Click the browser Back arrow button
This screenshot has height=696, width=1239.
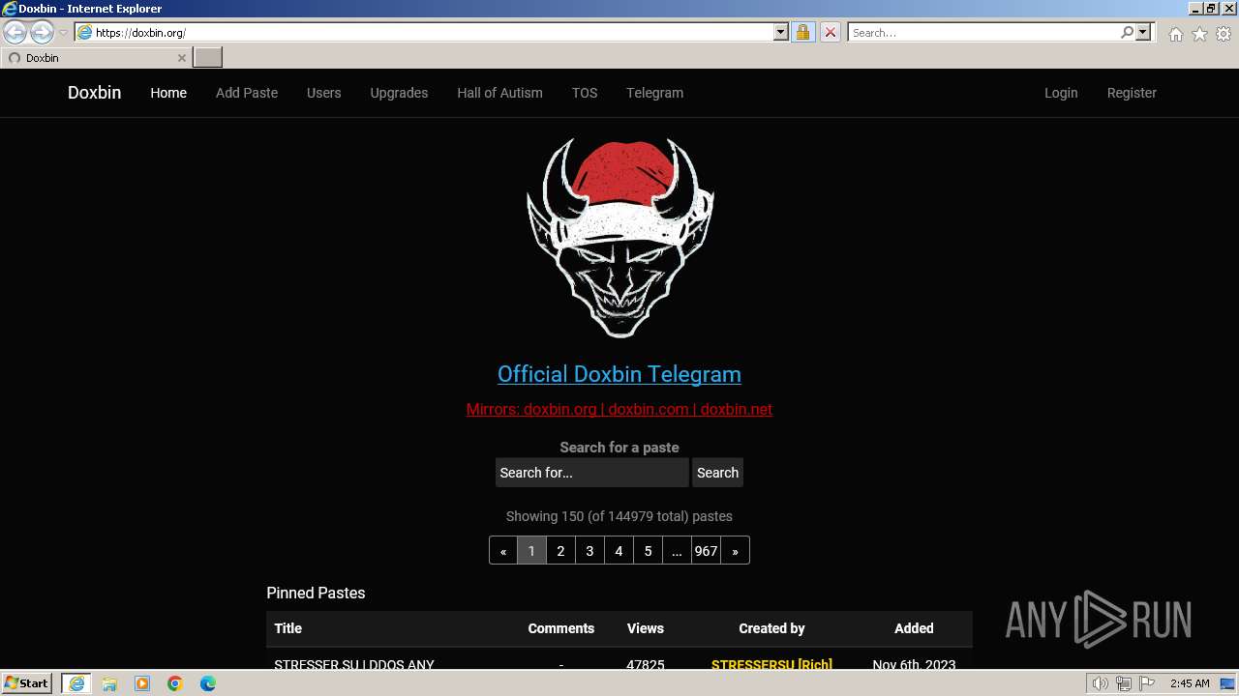click(x=15, y=32)
